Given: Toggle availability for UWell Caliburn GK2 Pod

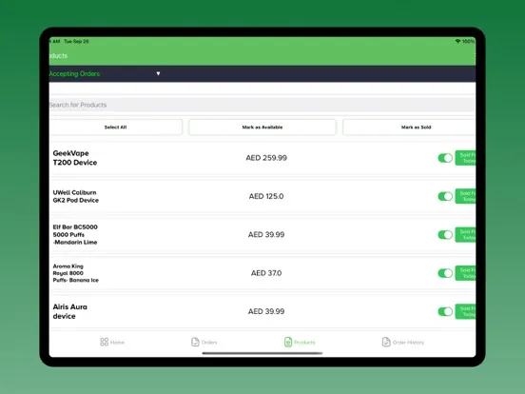Looking at the screenshot, I should click(x=445, y=196).
